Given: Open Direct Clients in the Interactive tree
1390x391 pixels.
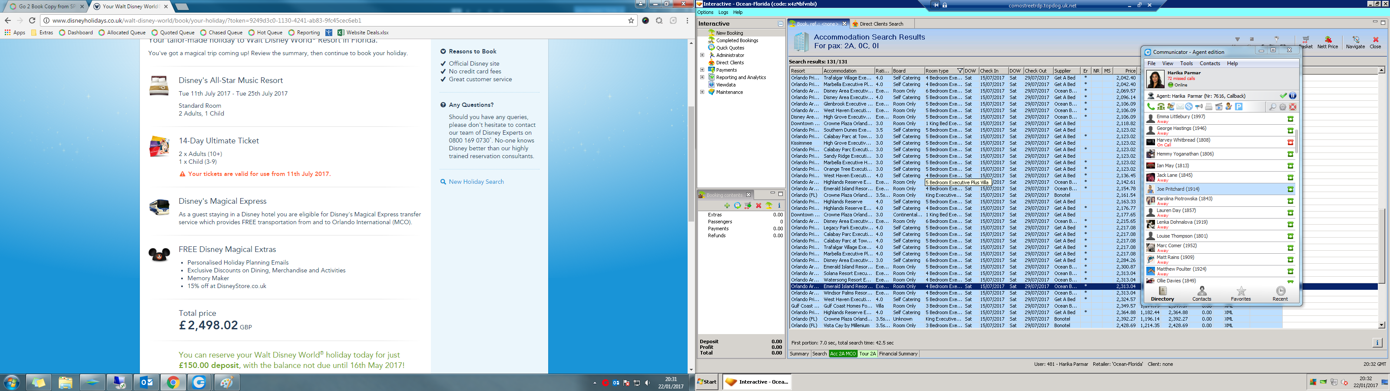Looking at the screenshot, I should pyautogui.click(x=730, y=63).
